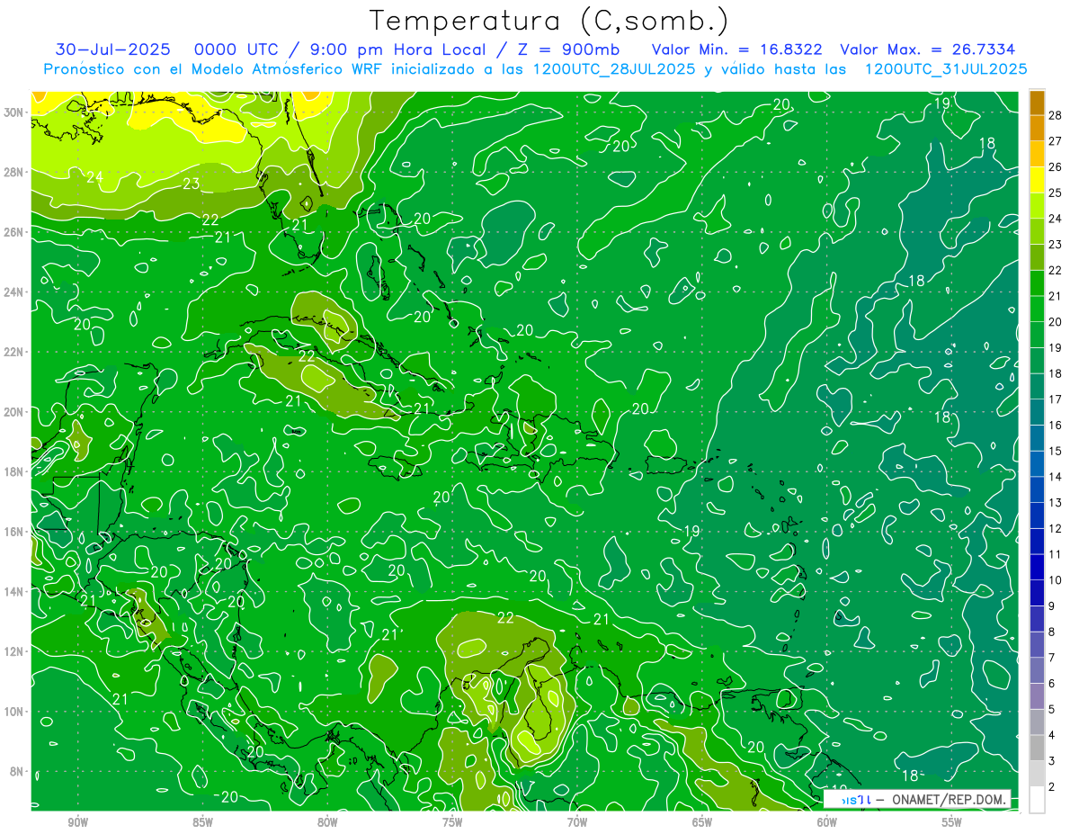Image resolution: width=1079 pixels, height=834 pixels.
Task: Click the '23' contour label on the map
Action: [191, 184]
